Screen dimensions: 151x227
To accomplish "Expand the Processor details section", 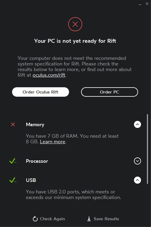I will [137, 161].
